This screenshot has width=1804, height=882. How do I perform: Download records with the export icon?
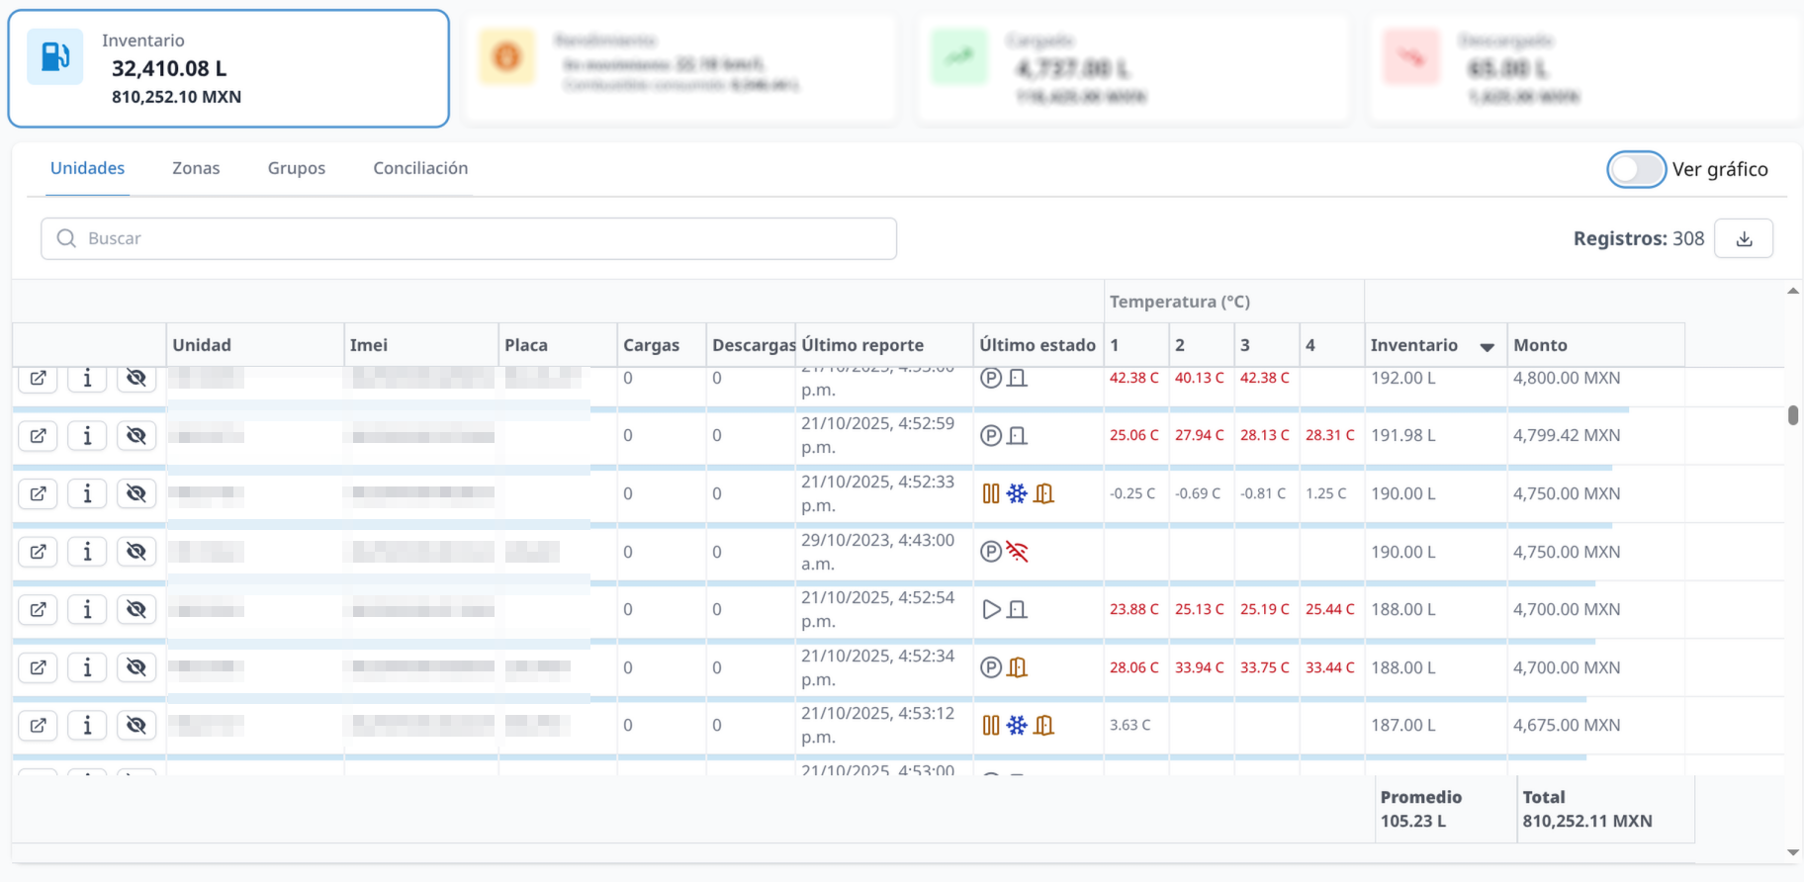tap(1744, 238)
